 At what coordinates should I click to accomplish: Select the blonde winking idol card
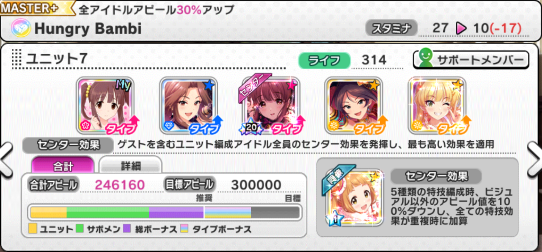(x=437, y=106)
